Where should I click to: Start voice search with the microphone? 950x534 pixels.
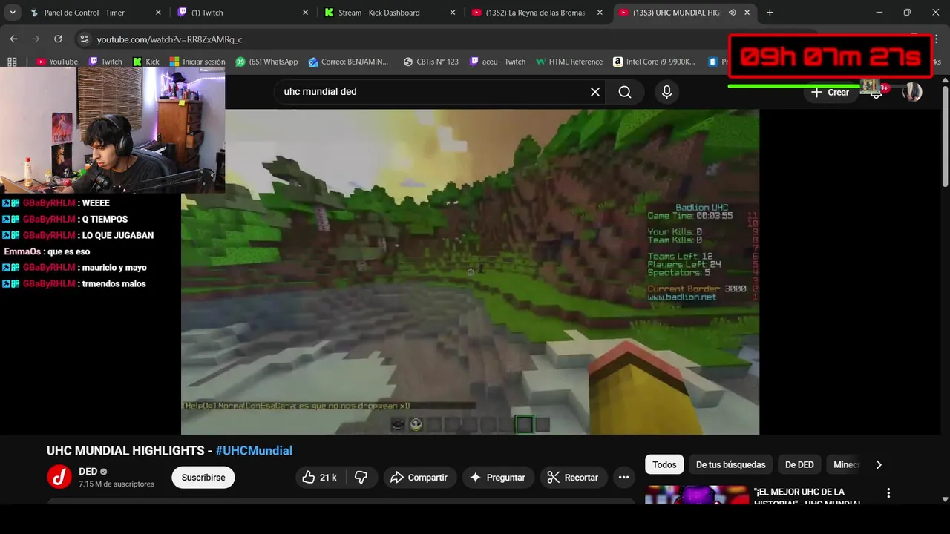tap(666, 92)
